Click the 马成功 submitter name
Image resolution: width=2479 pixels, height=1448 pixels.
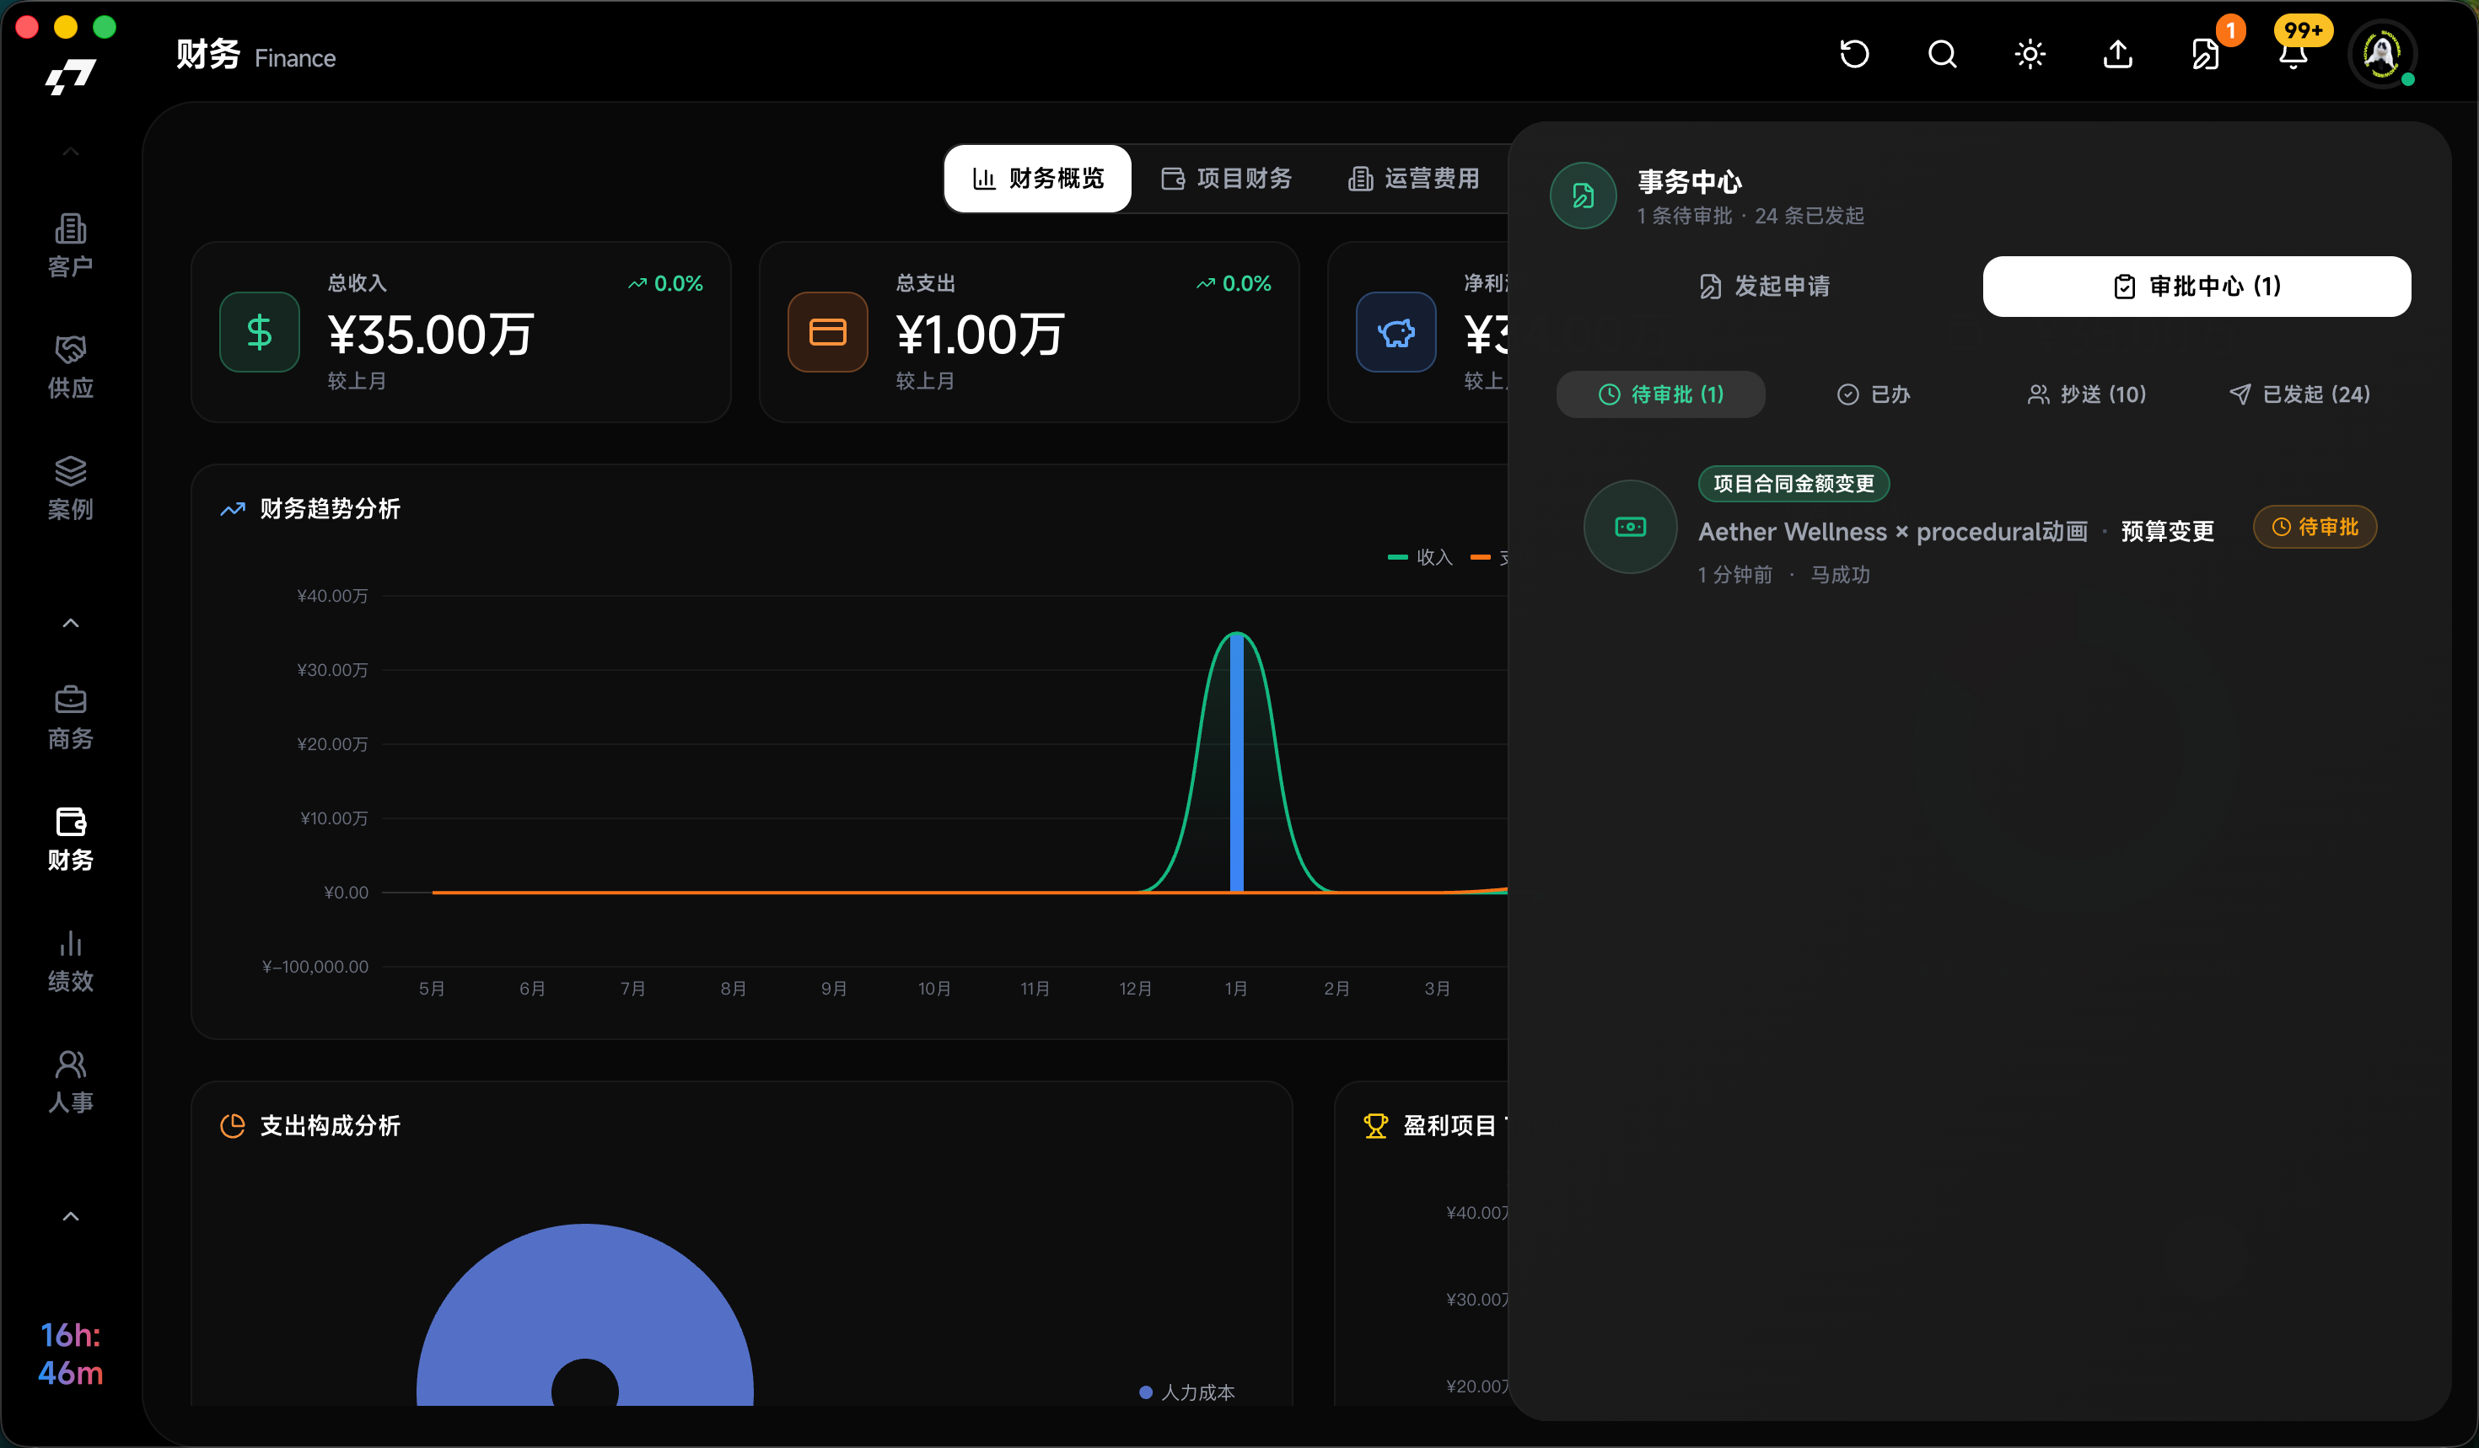tap(1840, 574)
